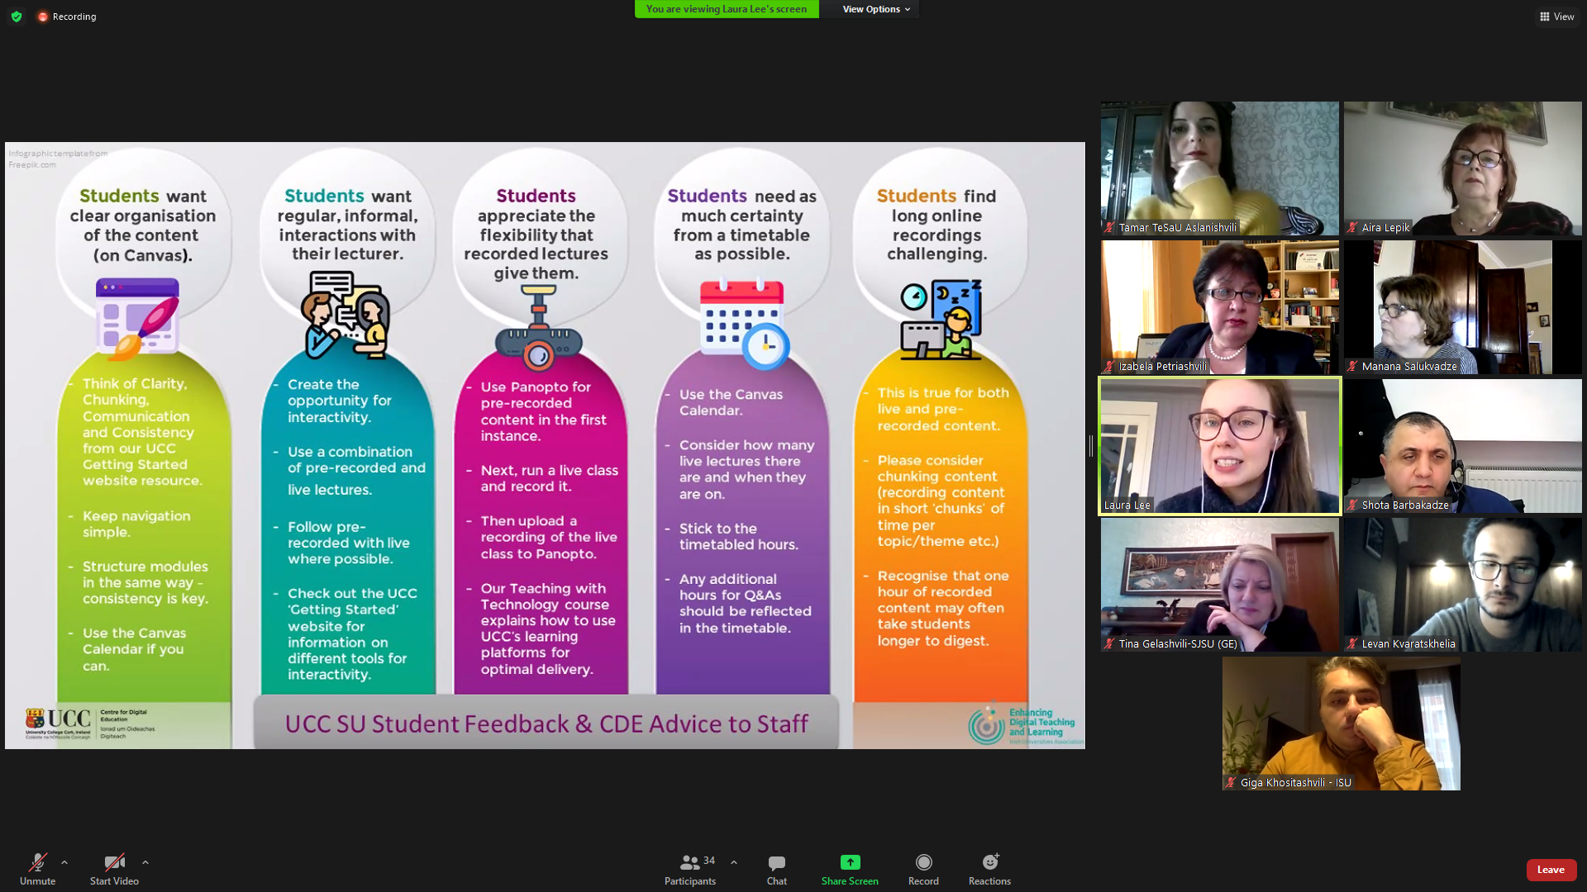The width and height of the screenshot is (1587, 892).
Task: Click the red Recording indicator
Action: click(x=43, y=17)
